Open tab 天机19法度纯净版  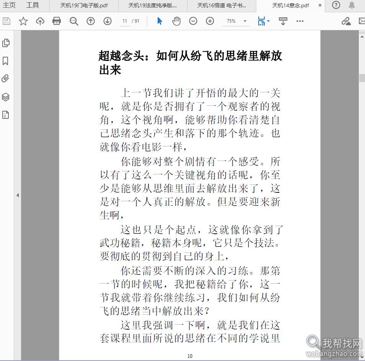coord(153,5)
